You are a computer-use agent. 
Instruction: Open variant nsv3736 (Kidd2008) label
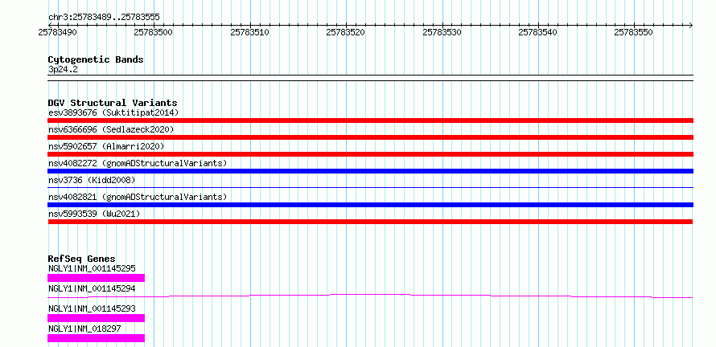click(x=92, y=180)
